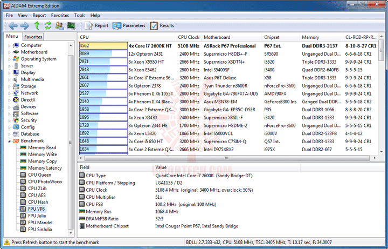The image size is (388, 249).
Task: Open benchmark Parameters
Action: point(129,25)
